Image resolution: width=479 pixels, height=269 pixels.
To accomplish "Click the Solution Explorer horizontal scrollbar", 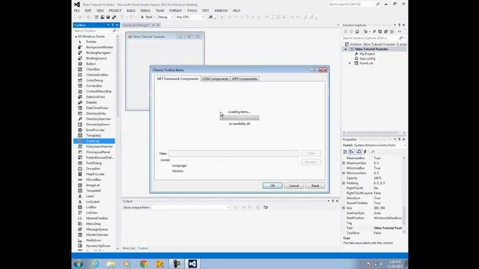I will (374, 133).
